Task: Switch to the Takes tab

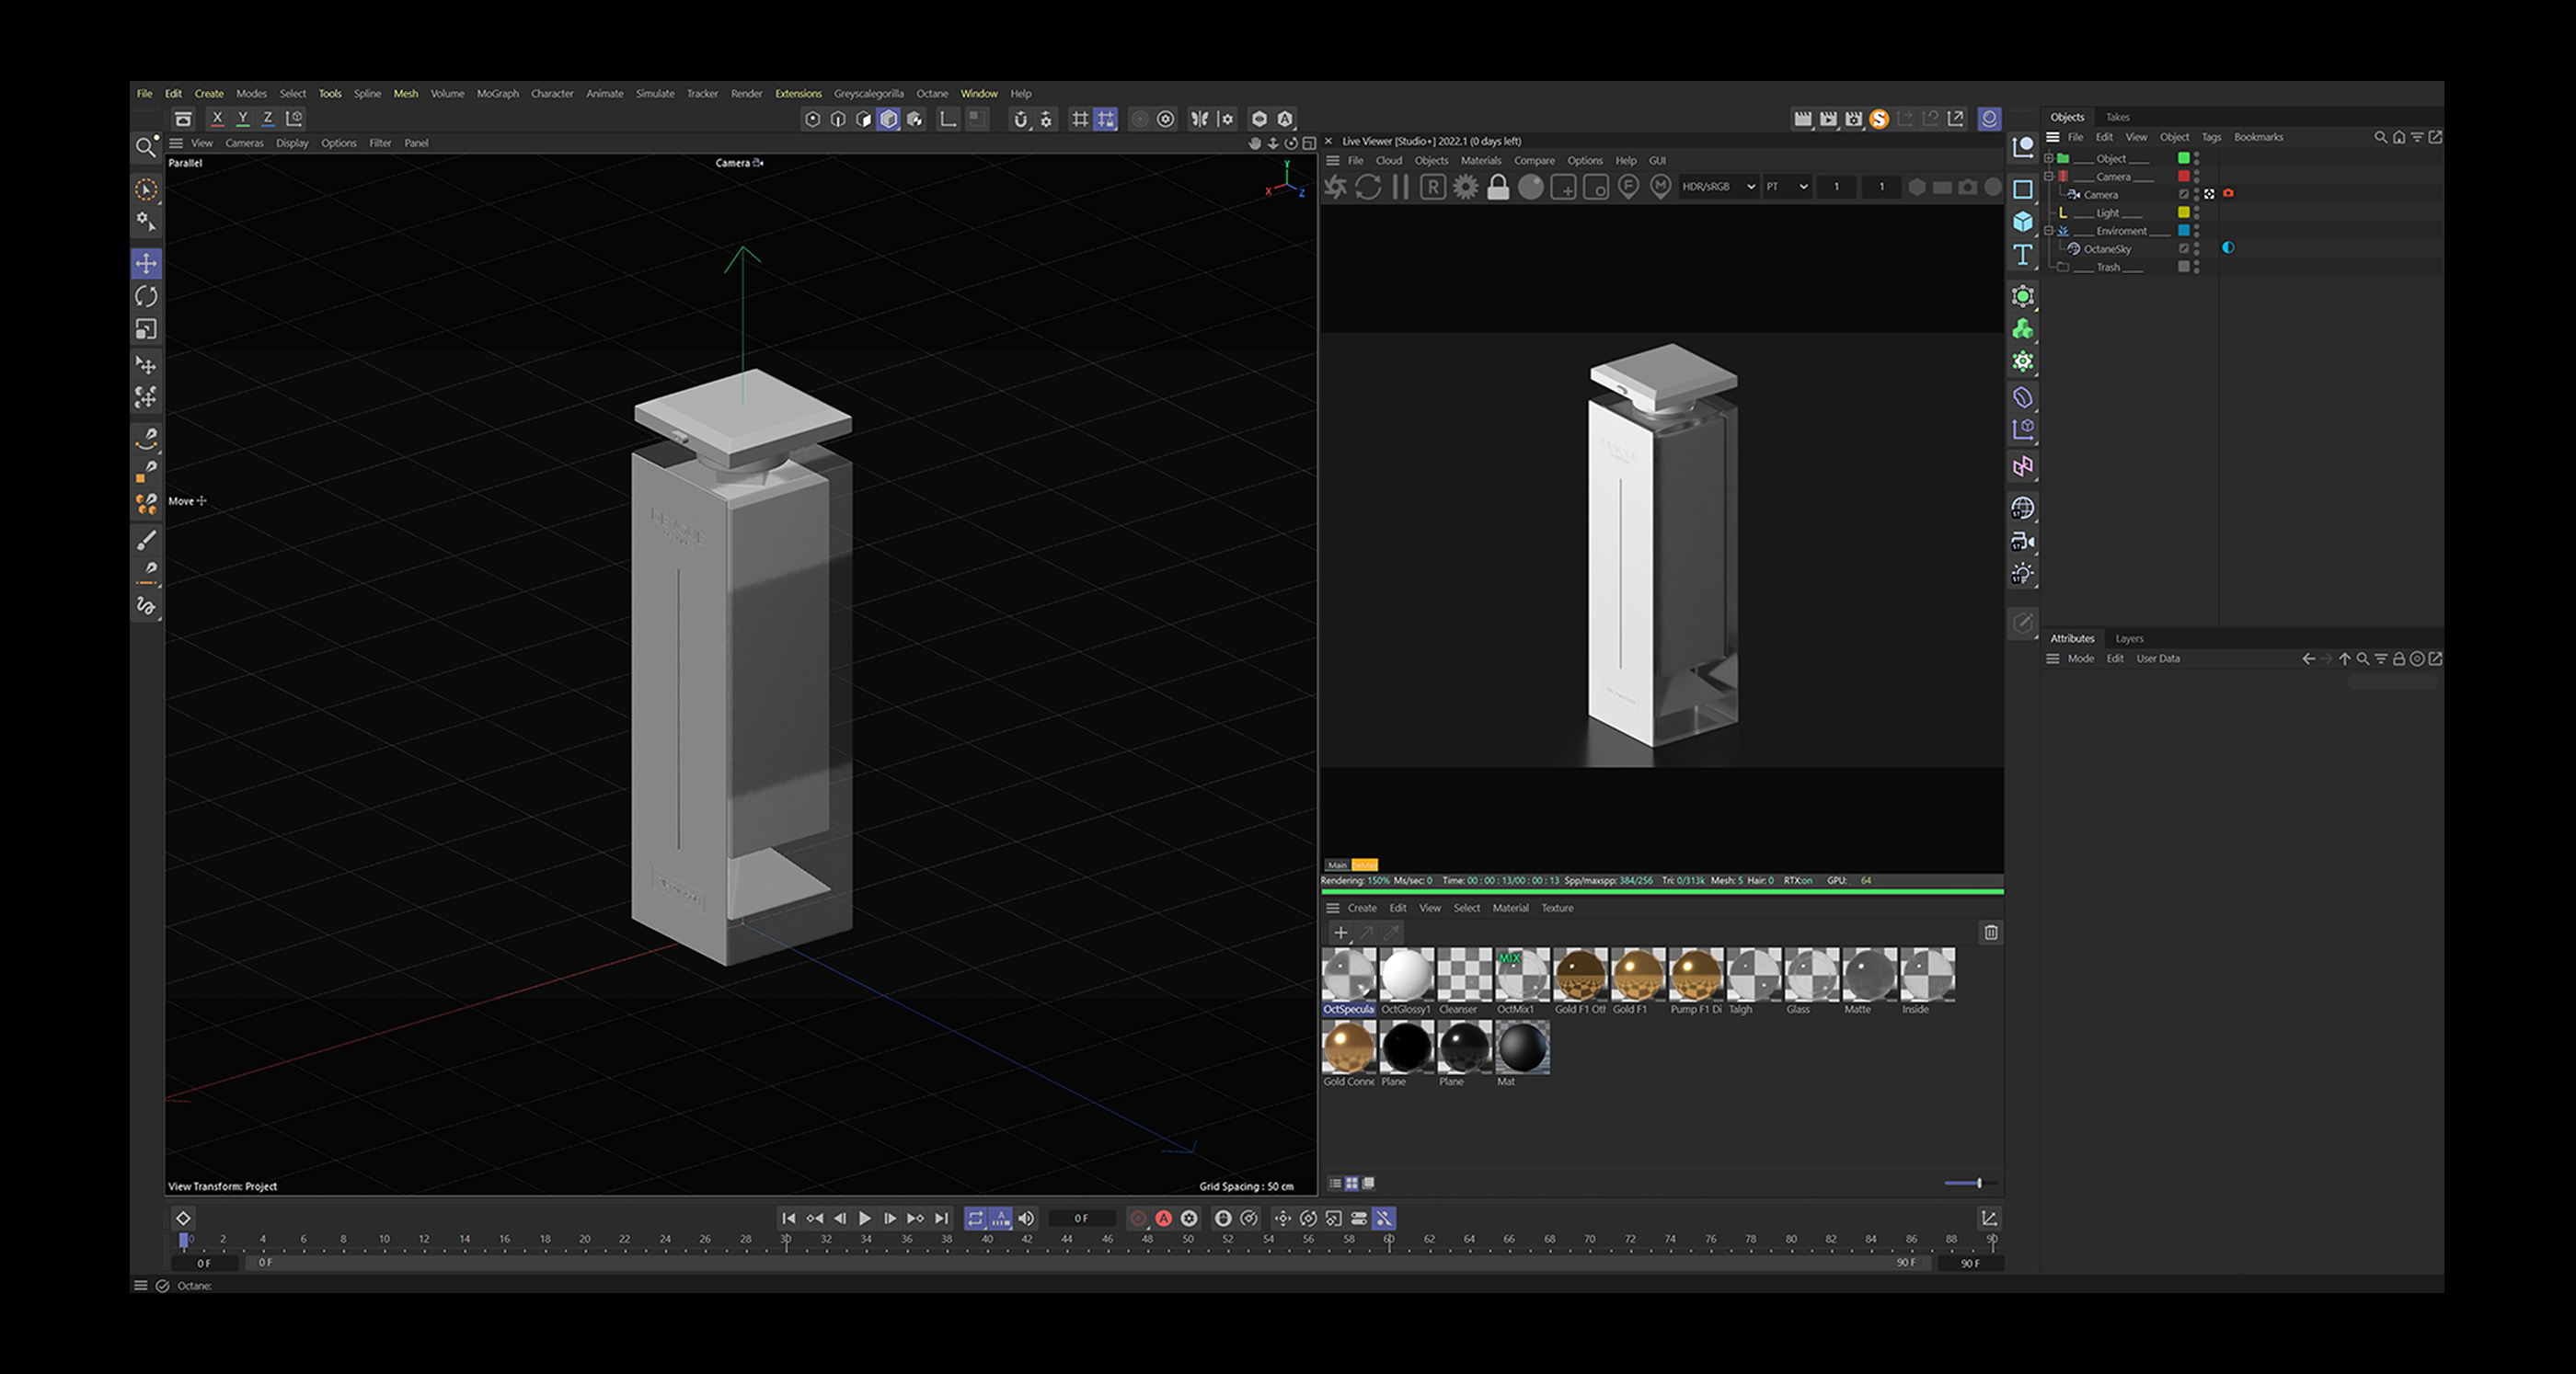Action: pyautogui.click(x=2117, y=117)
